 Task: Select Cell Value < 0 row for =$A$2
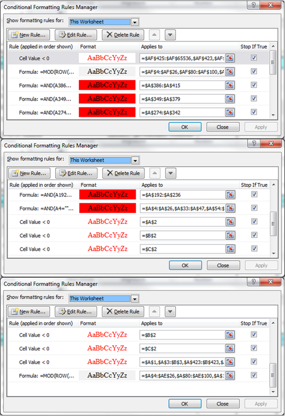pyautogui.click(x=139, y=222)
